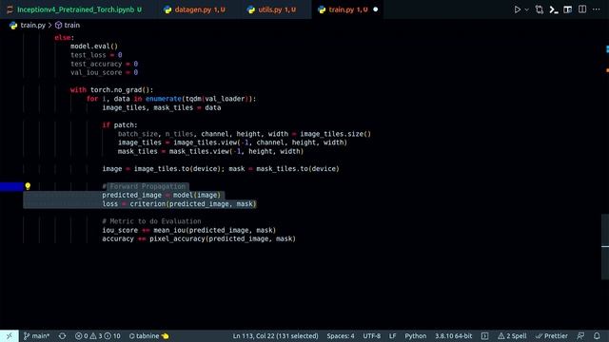Select interpreter 3.8.10 64-bit
Image resolution: width=609 pixels, height=342 pixels.
[x=453, y=335]
